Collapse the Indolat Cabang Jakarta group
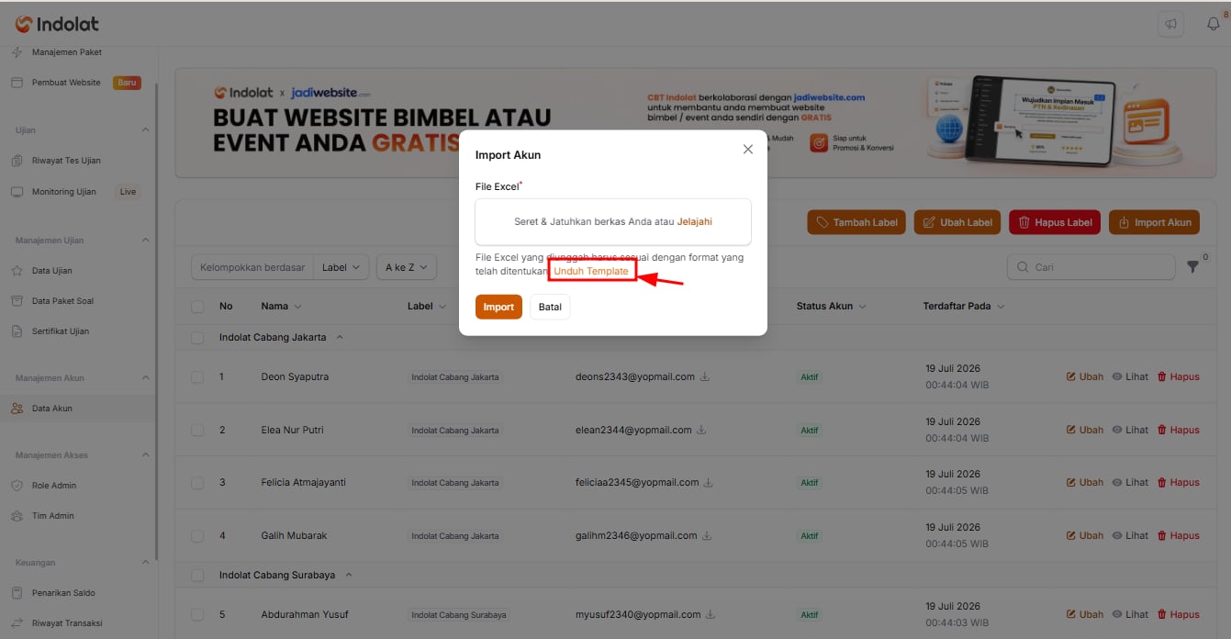 (340, 338)
